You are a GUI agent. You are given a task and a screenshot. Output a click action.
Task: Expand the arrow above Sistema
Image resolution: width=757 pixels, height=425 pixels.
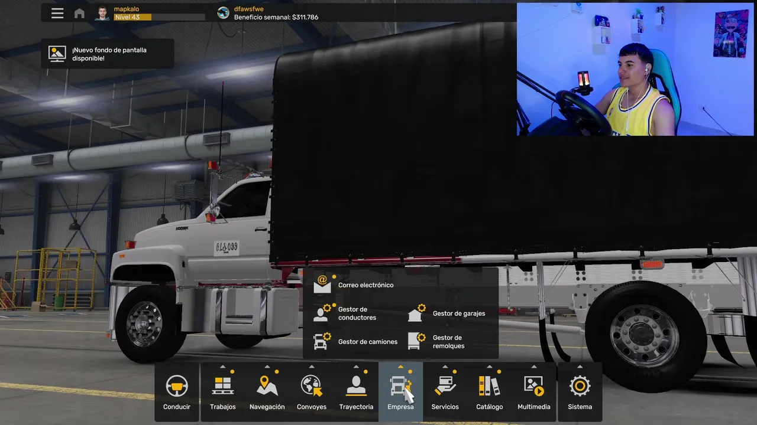tap(580, 367)
